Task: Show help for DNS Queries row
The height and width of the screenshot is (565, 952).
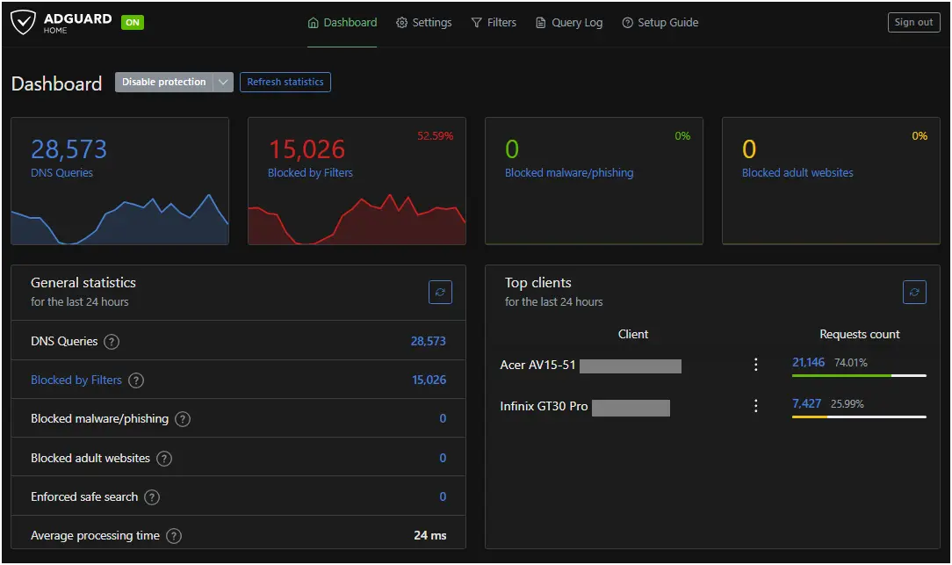Action: 112,342
